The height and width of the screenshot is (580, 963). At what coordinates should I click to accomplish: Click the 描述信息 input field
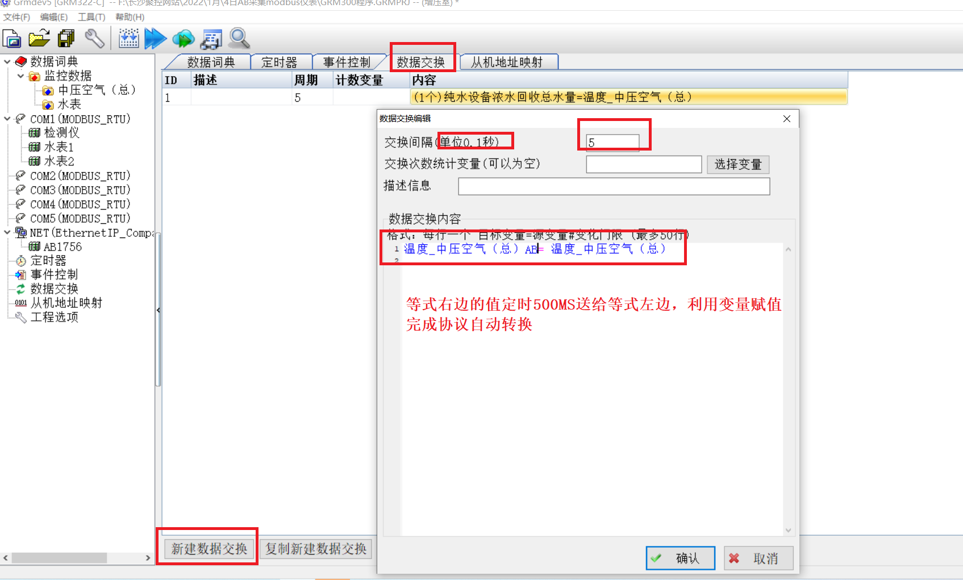pos(614,186)
